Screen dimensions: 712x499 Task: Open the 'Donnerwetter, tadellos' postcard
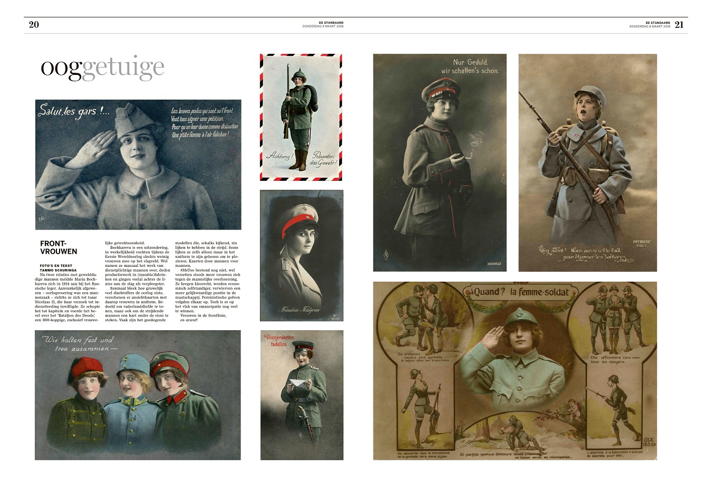302,395
